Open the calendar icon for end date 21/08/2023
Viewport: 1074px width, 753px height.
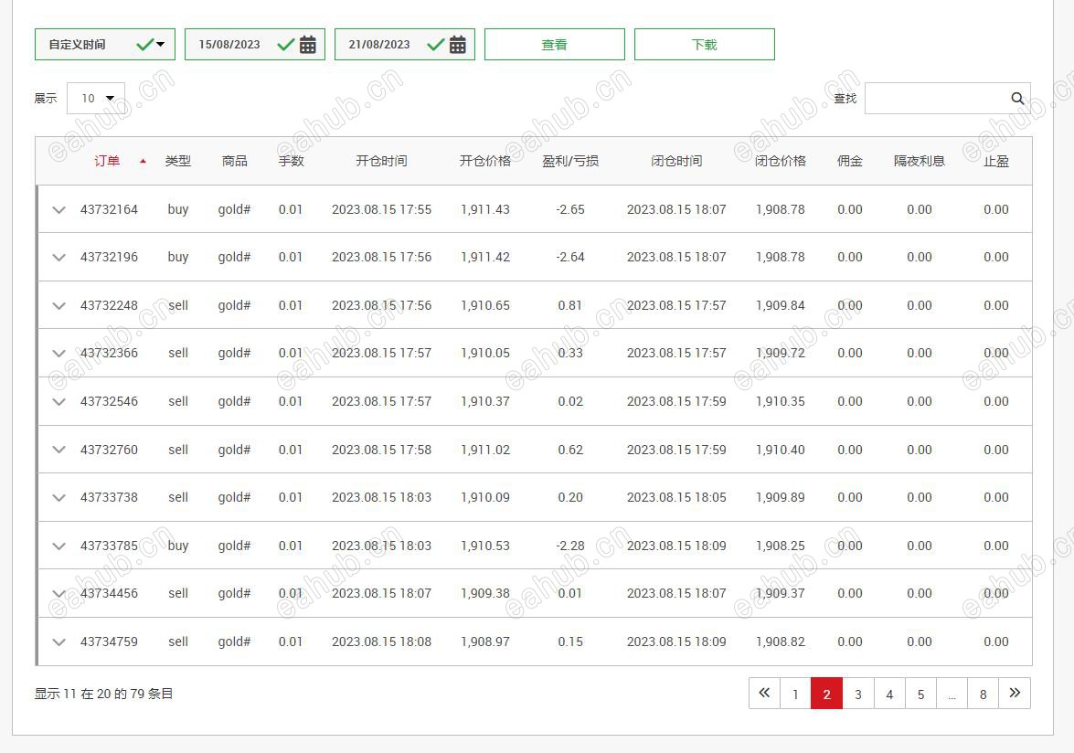(x=457, y=43)
